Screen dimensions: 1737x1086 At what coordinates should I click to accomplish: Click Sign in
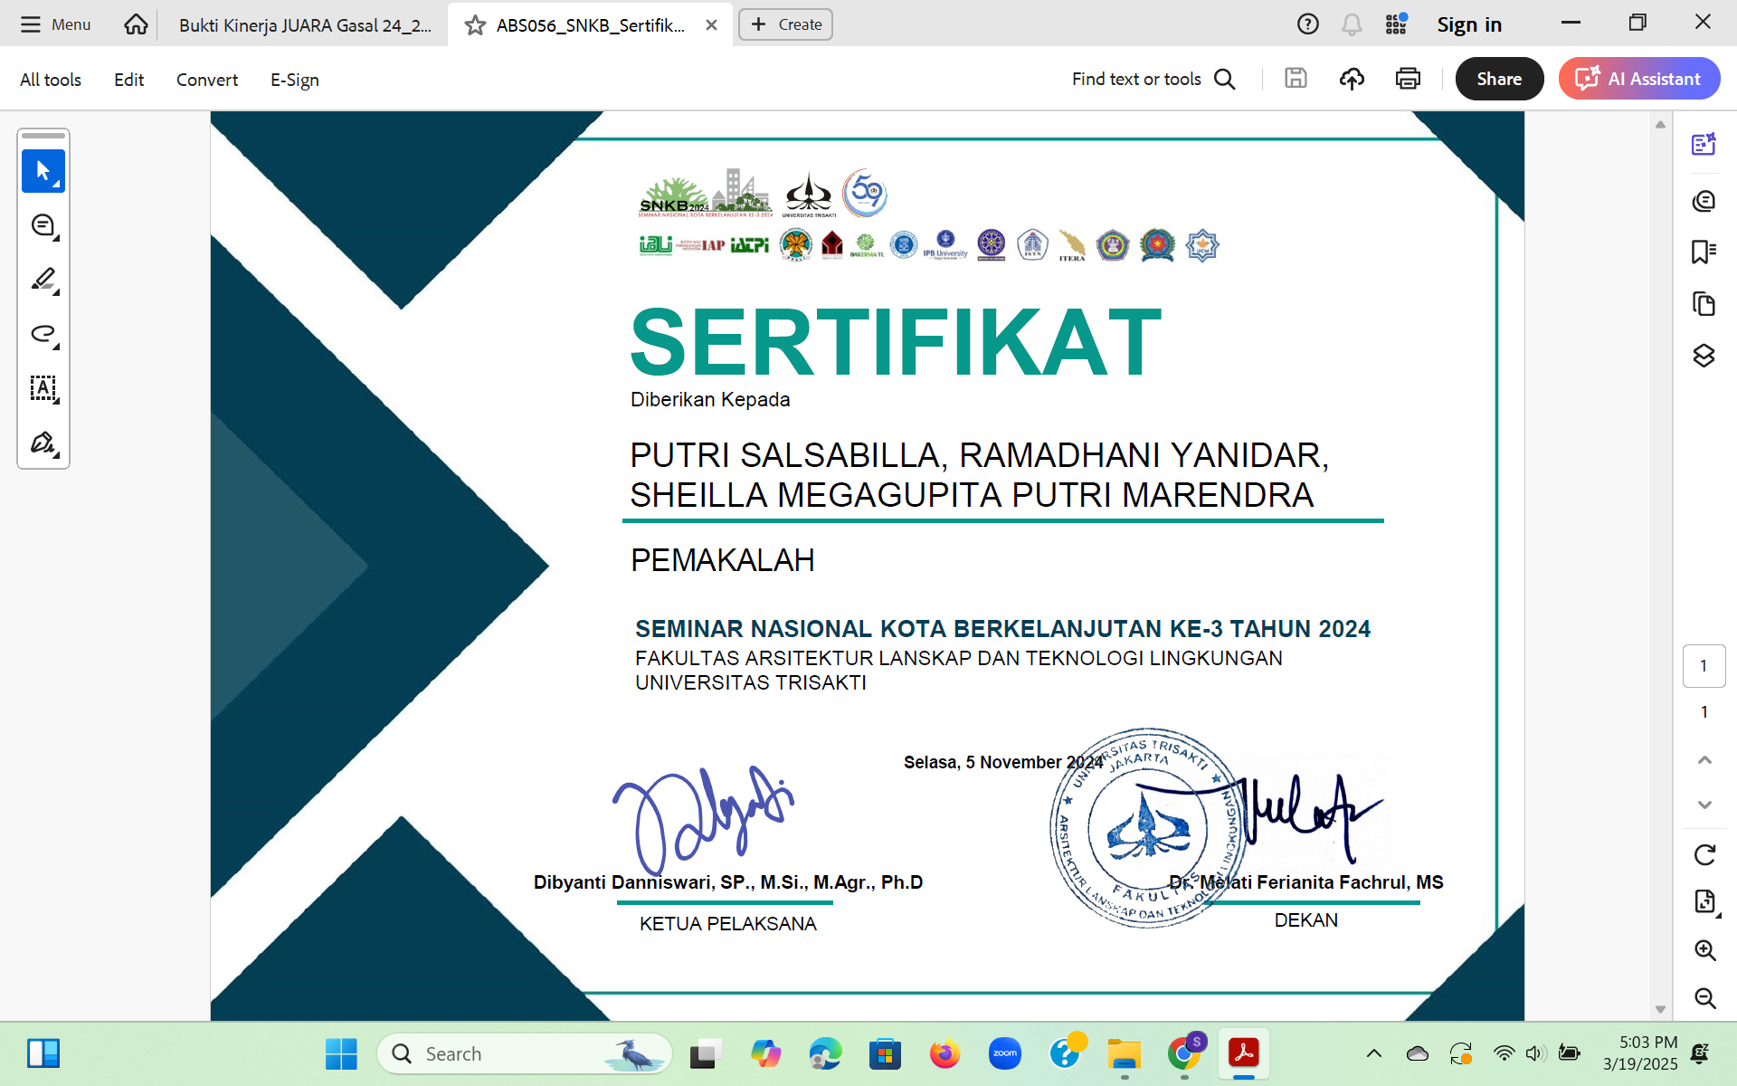[1469, 25]
